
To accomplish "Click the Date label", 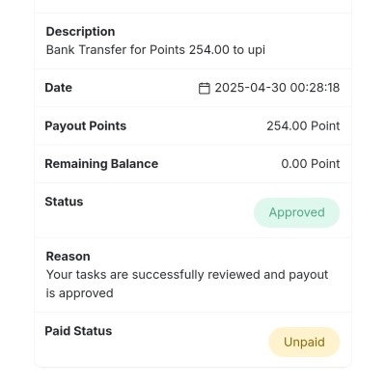I will pos(59,88).
